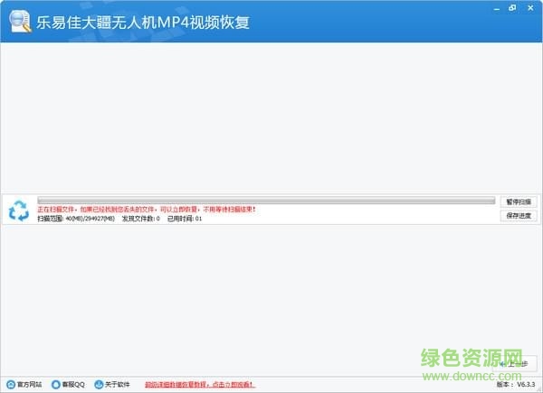The image size is (543, 393).
Task: Click the 版本 V6.3.3 version label
Action: click(516, 384)
